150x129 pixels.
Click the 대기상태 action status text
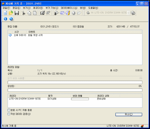coord(52,99)
